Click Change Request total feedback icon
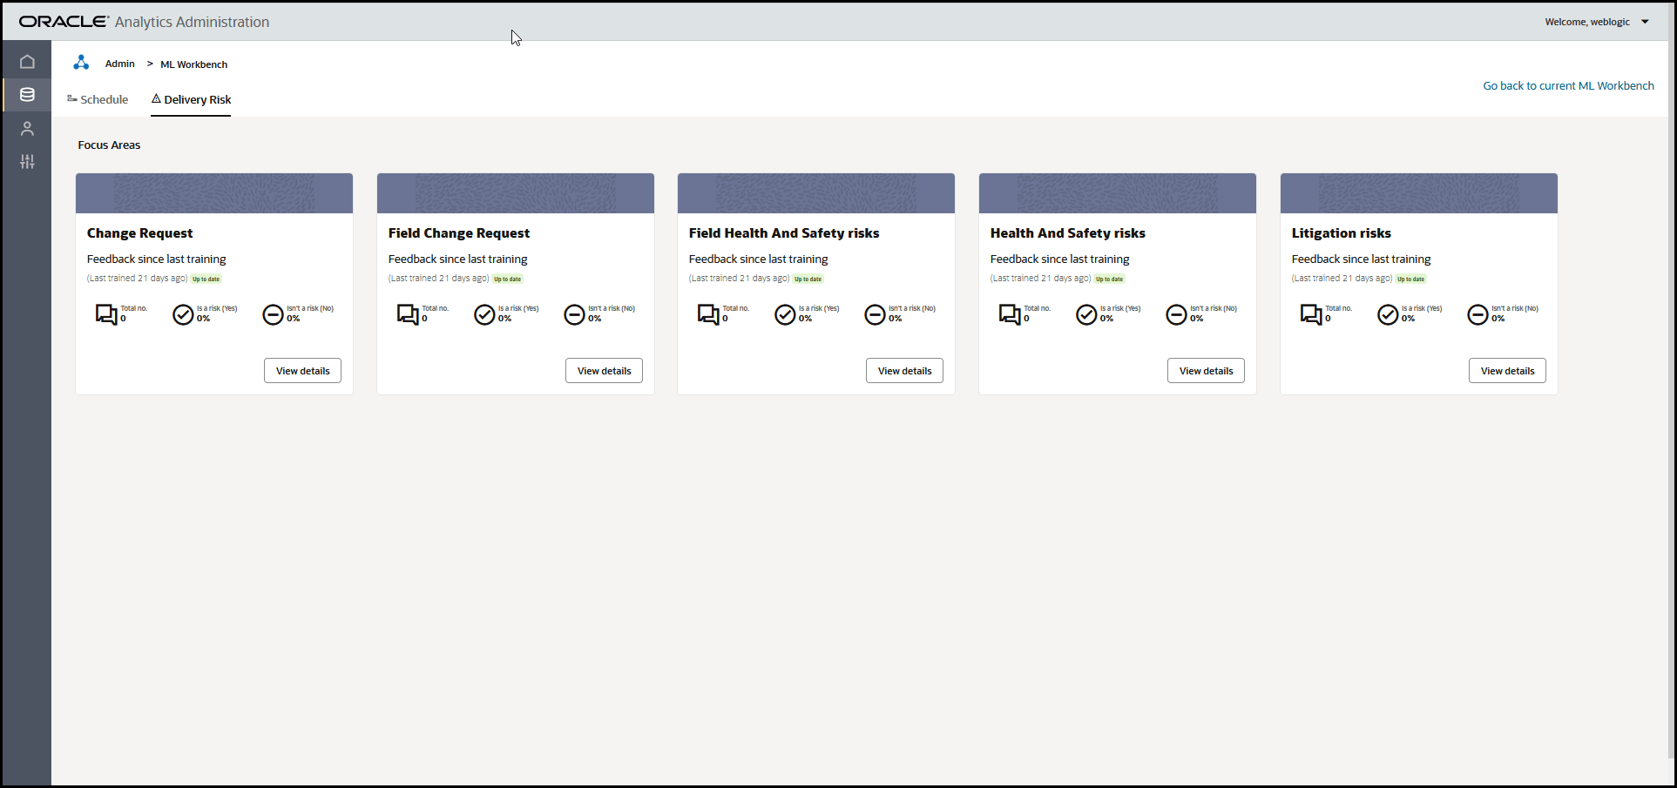 point(106,314)
